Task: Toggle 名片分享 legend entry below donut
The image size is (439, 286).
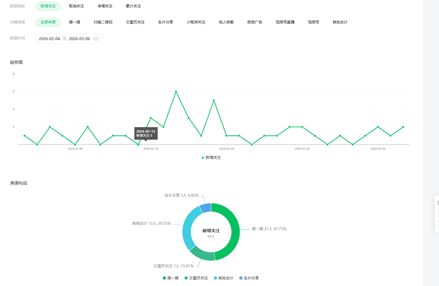Action: click(249, 278)
